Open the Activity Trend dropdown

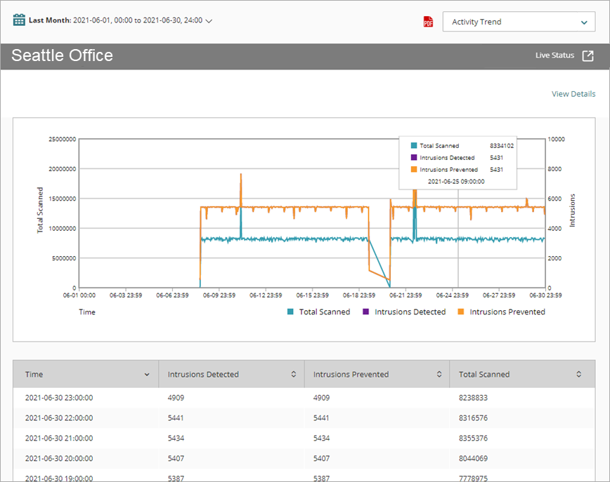point(519,22)
